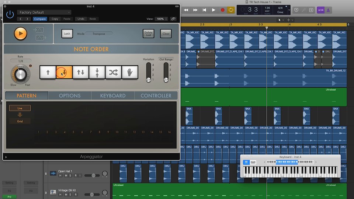Select the As Played hand icon
Screen dimensions: 354x199
click(130, 72)
